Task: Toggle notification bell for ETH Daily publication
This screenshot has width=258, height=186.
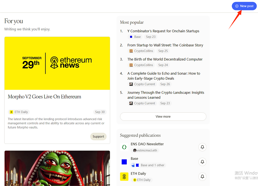Action: pos(202,177)
